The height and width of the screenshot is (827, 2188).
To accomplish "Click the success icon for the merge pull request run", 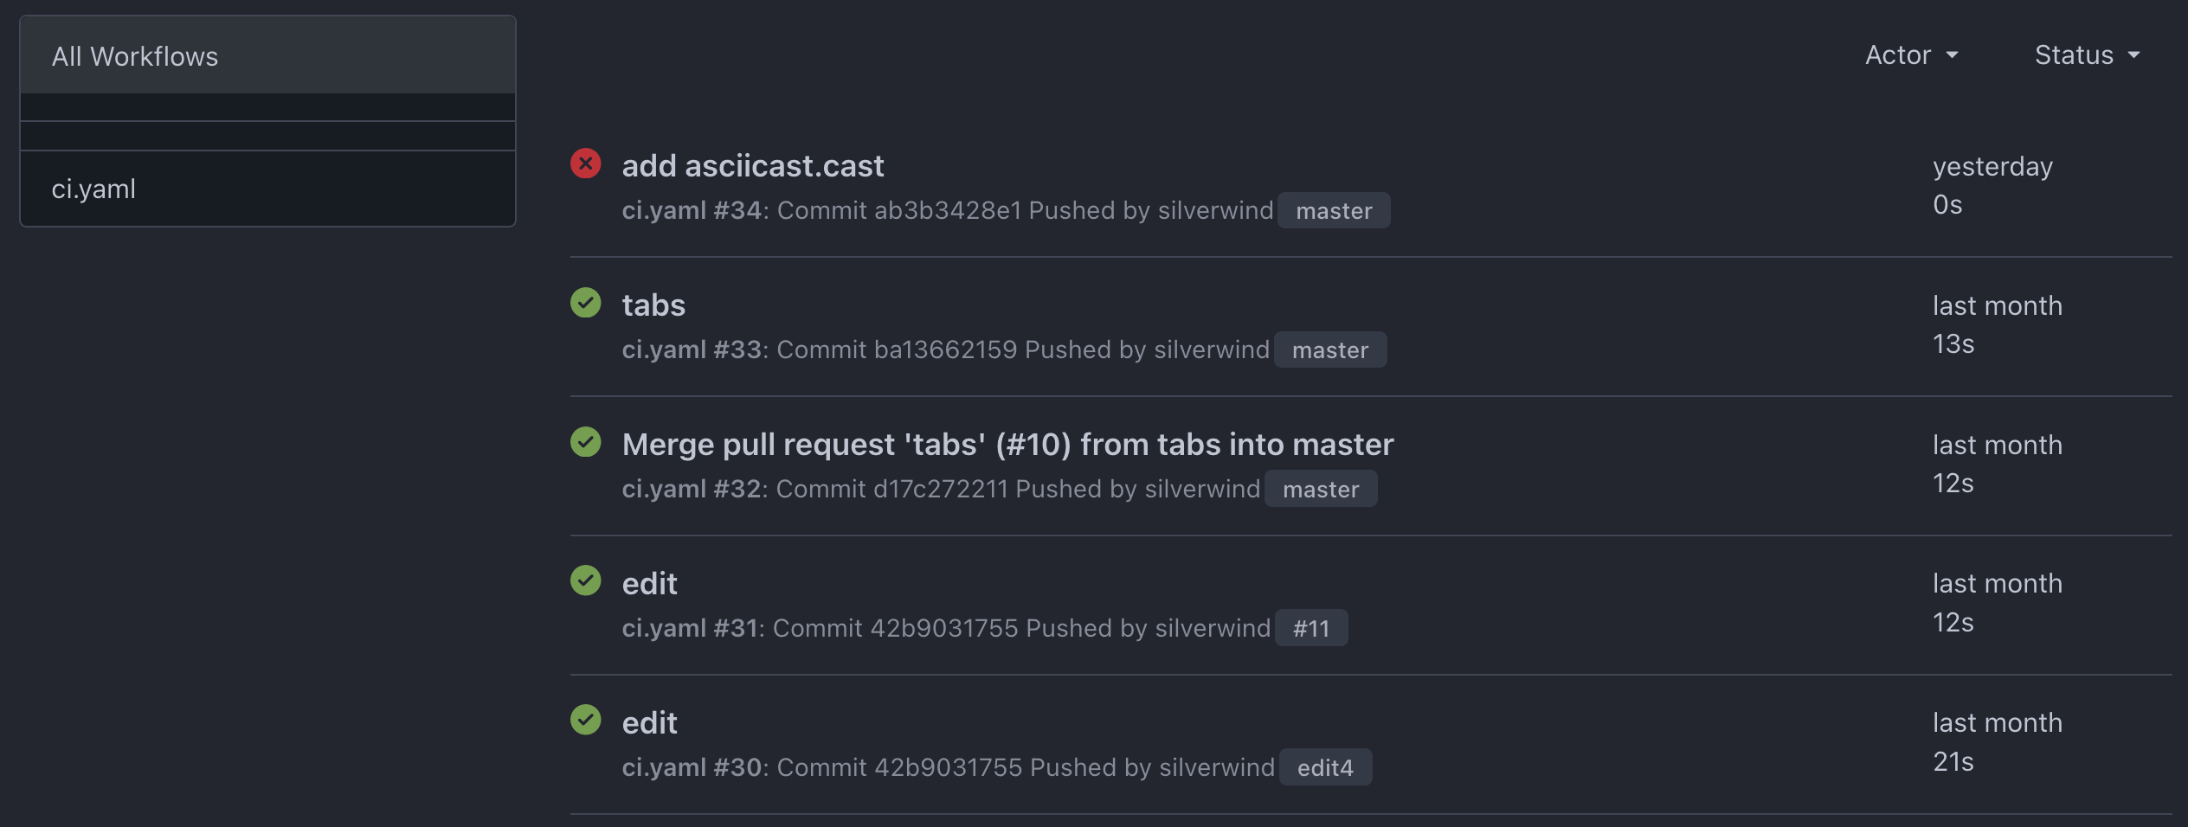I will (x=586, y=442).
